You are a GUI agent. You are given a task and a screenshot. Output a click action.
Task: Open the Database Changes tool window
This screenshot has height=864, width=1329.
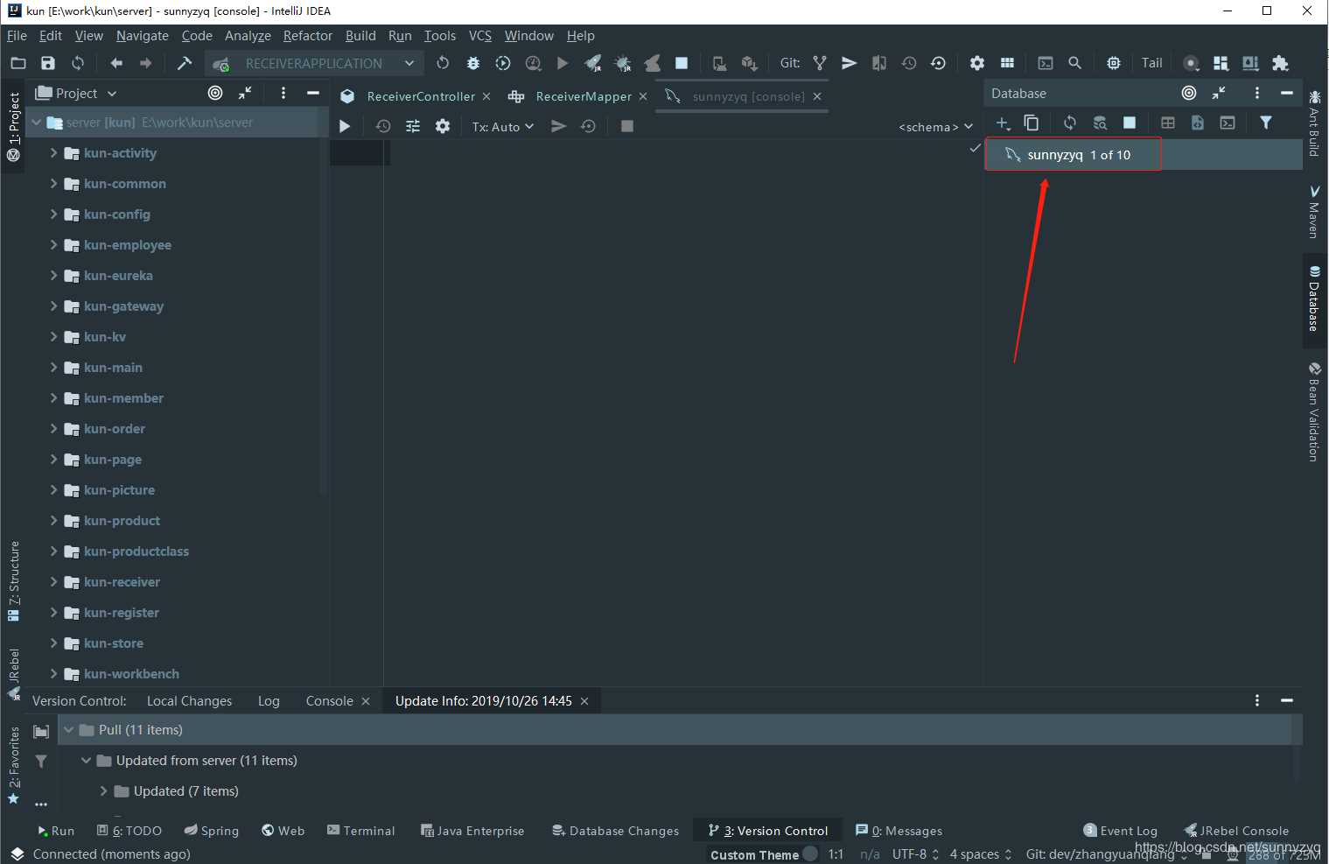coord(615,831)
